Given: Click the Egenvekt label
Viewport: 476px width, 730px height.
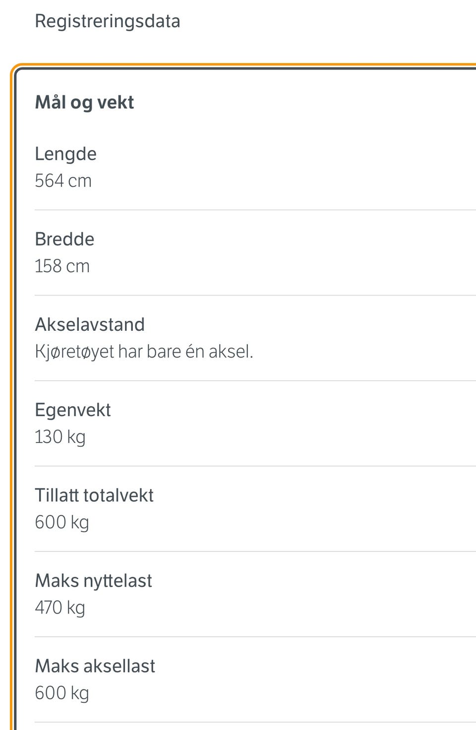Looking at the screenshot, I should click(73, 411).
